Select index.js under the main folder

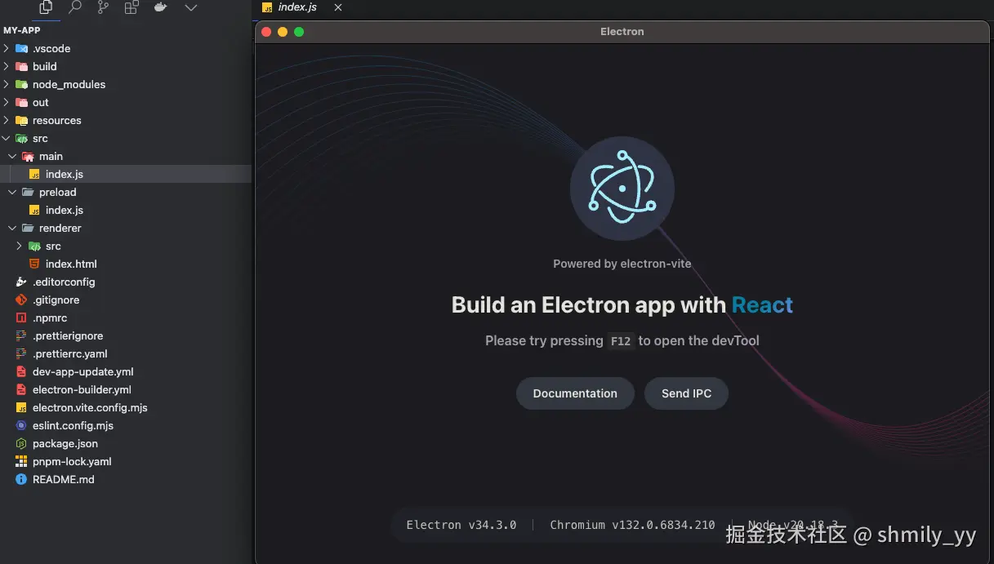point(65,174)
